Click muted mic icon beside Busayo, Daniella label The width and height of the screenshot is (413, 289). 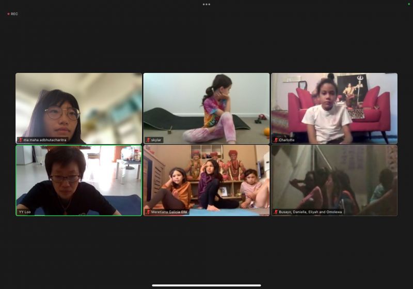(276, 212)
